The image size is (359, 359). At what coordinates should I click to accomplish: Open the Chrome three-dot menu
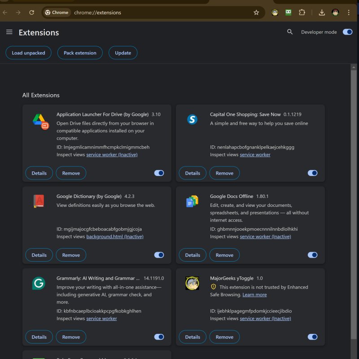coord(349,13)
